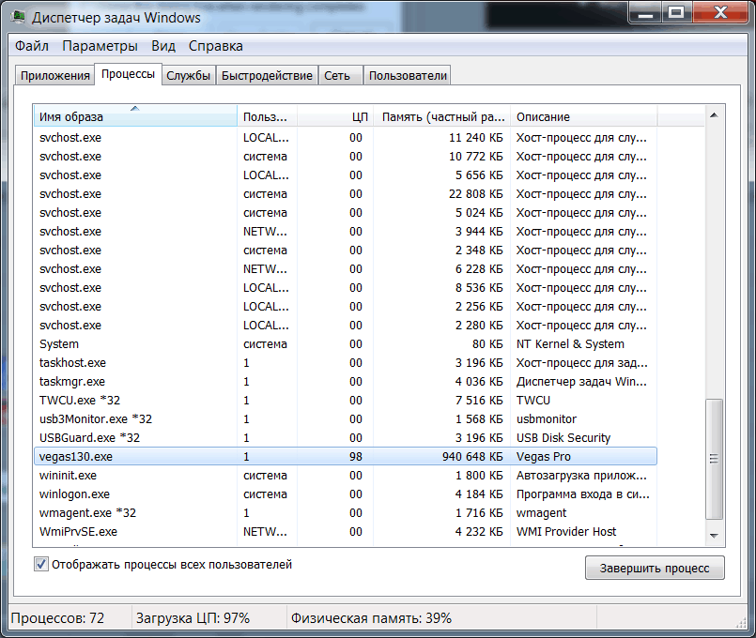Open the Параметры menu

pos(100,46)
